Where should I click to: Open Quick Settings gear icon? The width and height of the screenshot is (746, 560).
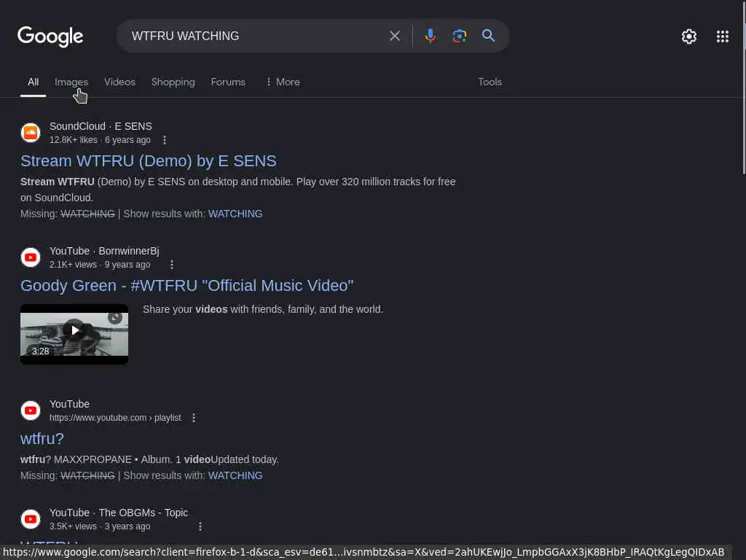[x=689, y=36]
